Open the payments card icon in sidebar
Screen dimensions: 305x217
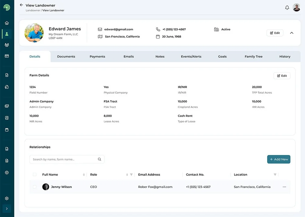[x=7, y=56]
